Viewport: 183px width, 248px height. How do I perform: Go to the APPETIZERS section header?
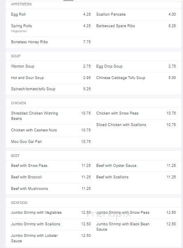tap(21, 4)
